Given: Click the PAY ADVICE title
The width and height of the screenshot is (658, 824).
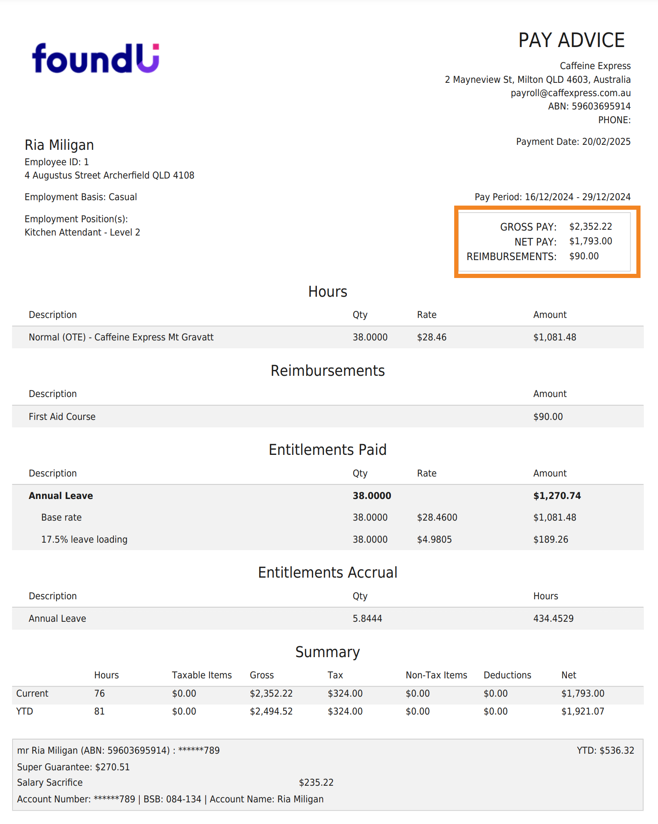Looking at the screenshot, I should click(571, 40).
